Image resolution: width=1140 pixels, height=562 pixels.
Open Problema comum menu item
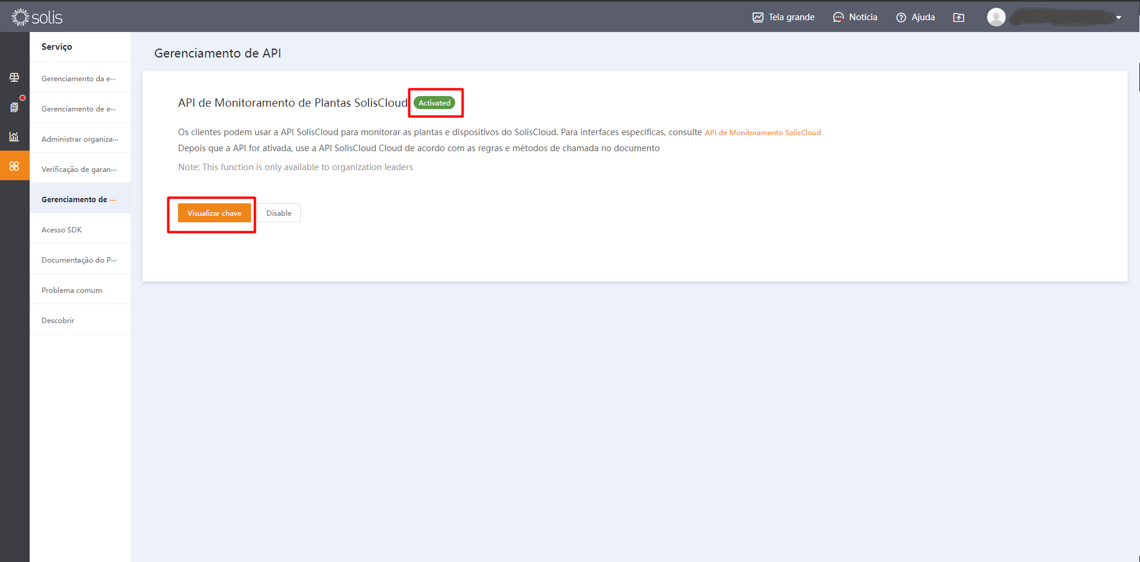(x=72, y=290)
